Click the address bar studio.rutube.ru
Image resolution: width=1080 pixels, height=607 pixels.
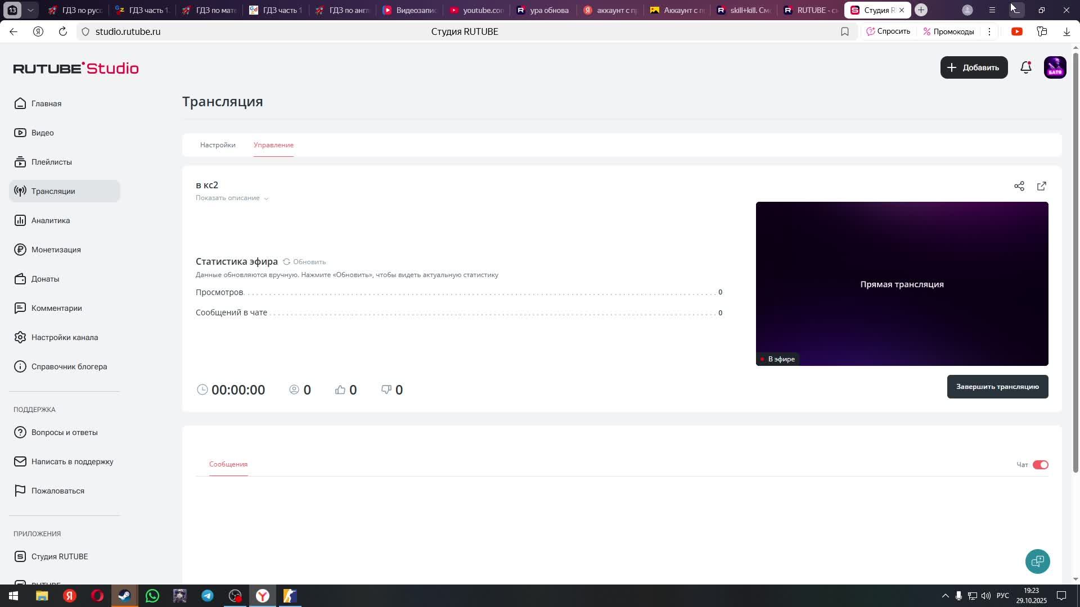pyautogui.click(x=128, y=31)
